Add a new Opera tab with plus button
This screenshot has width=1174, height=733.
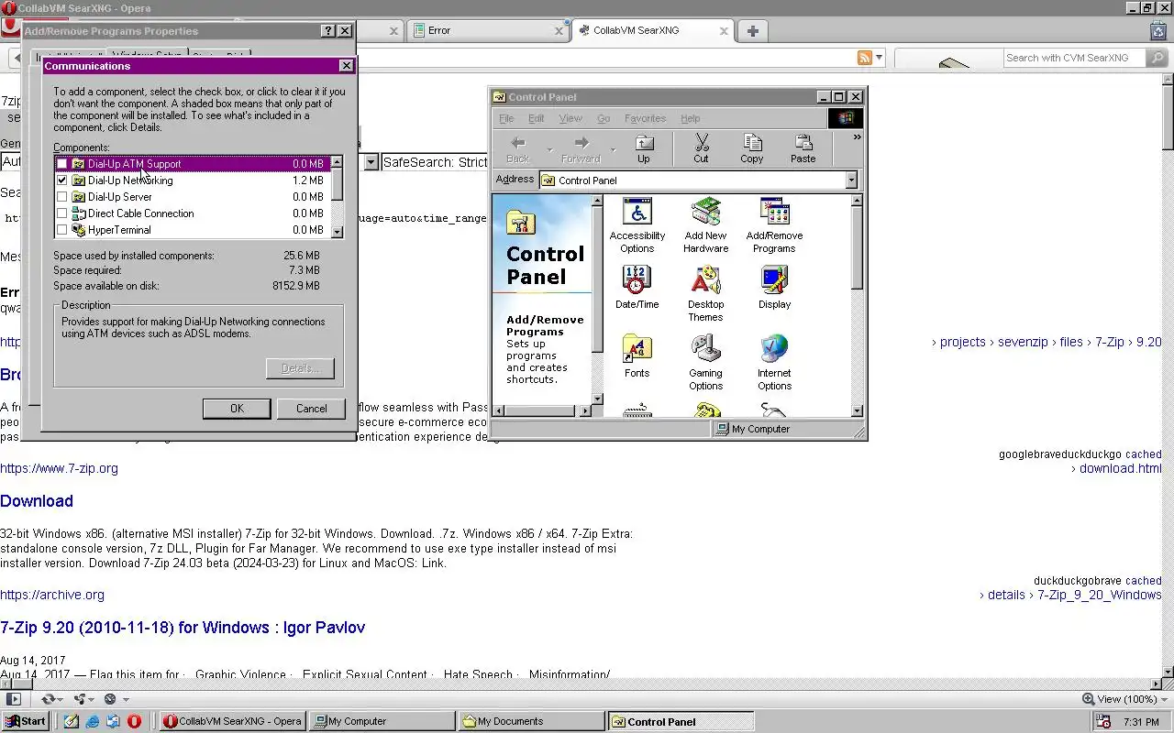(x=753, y=30)
